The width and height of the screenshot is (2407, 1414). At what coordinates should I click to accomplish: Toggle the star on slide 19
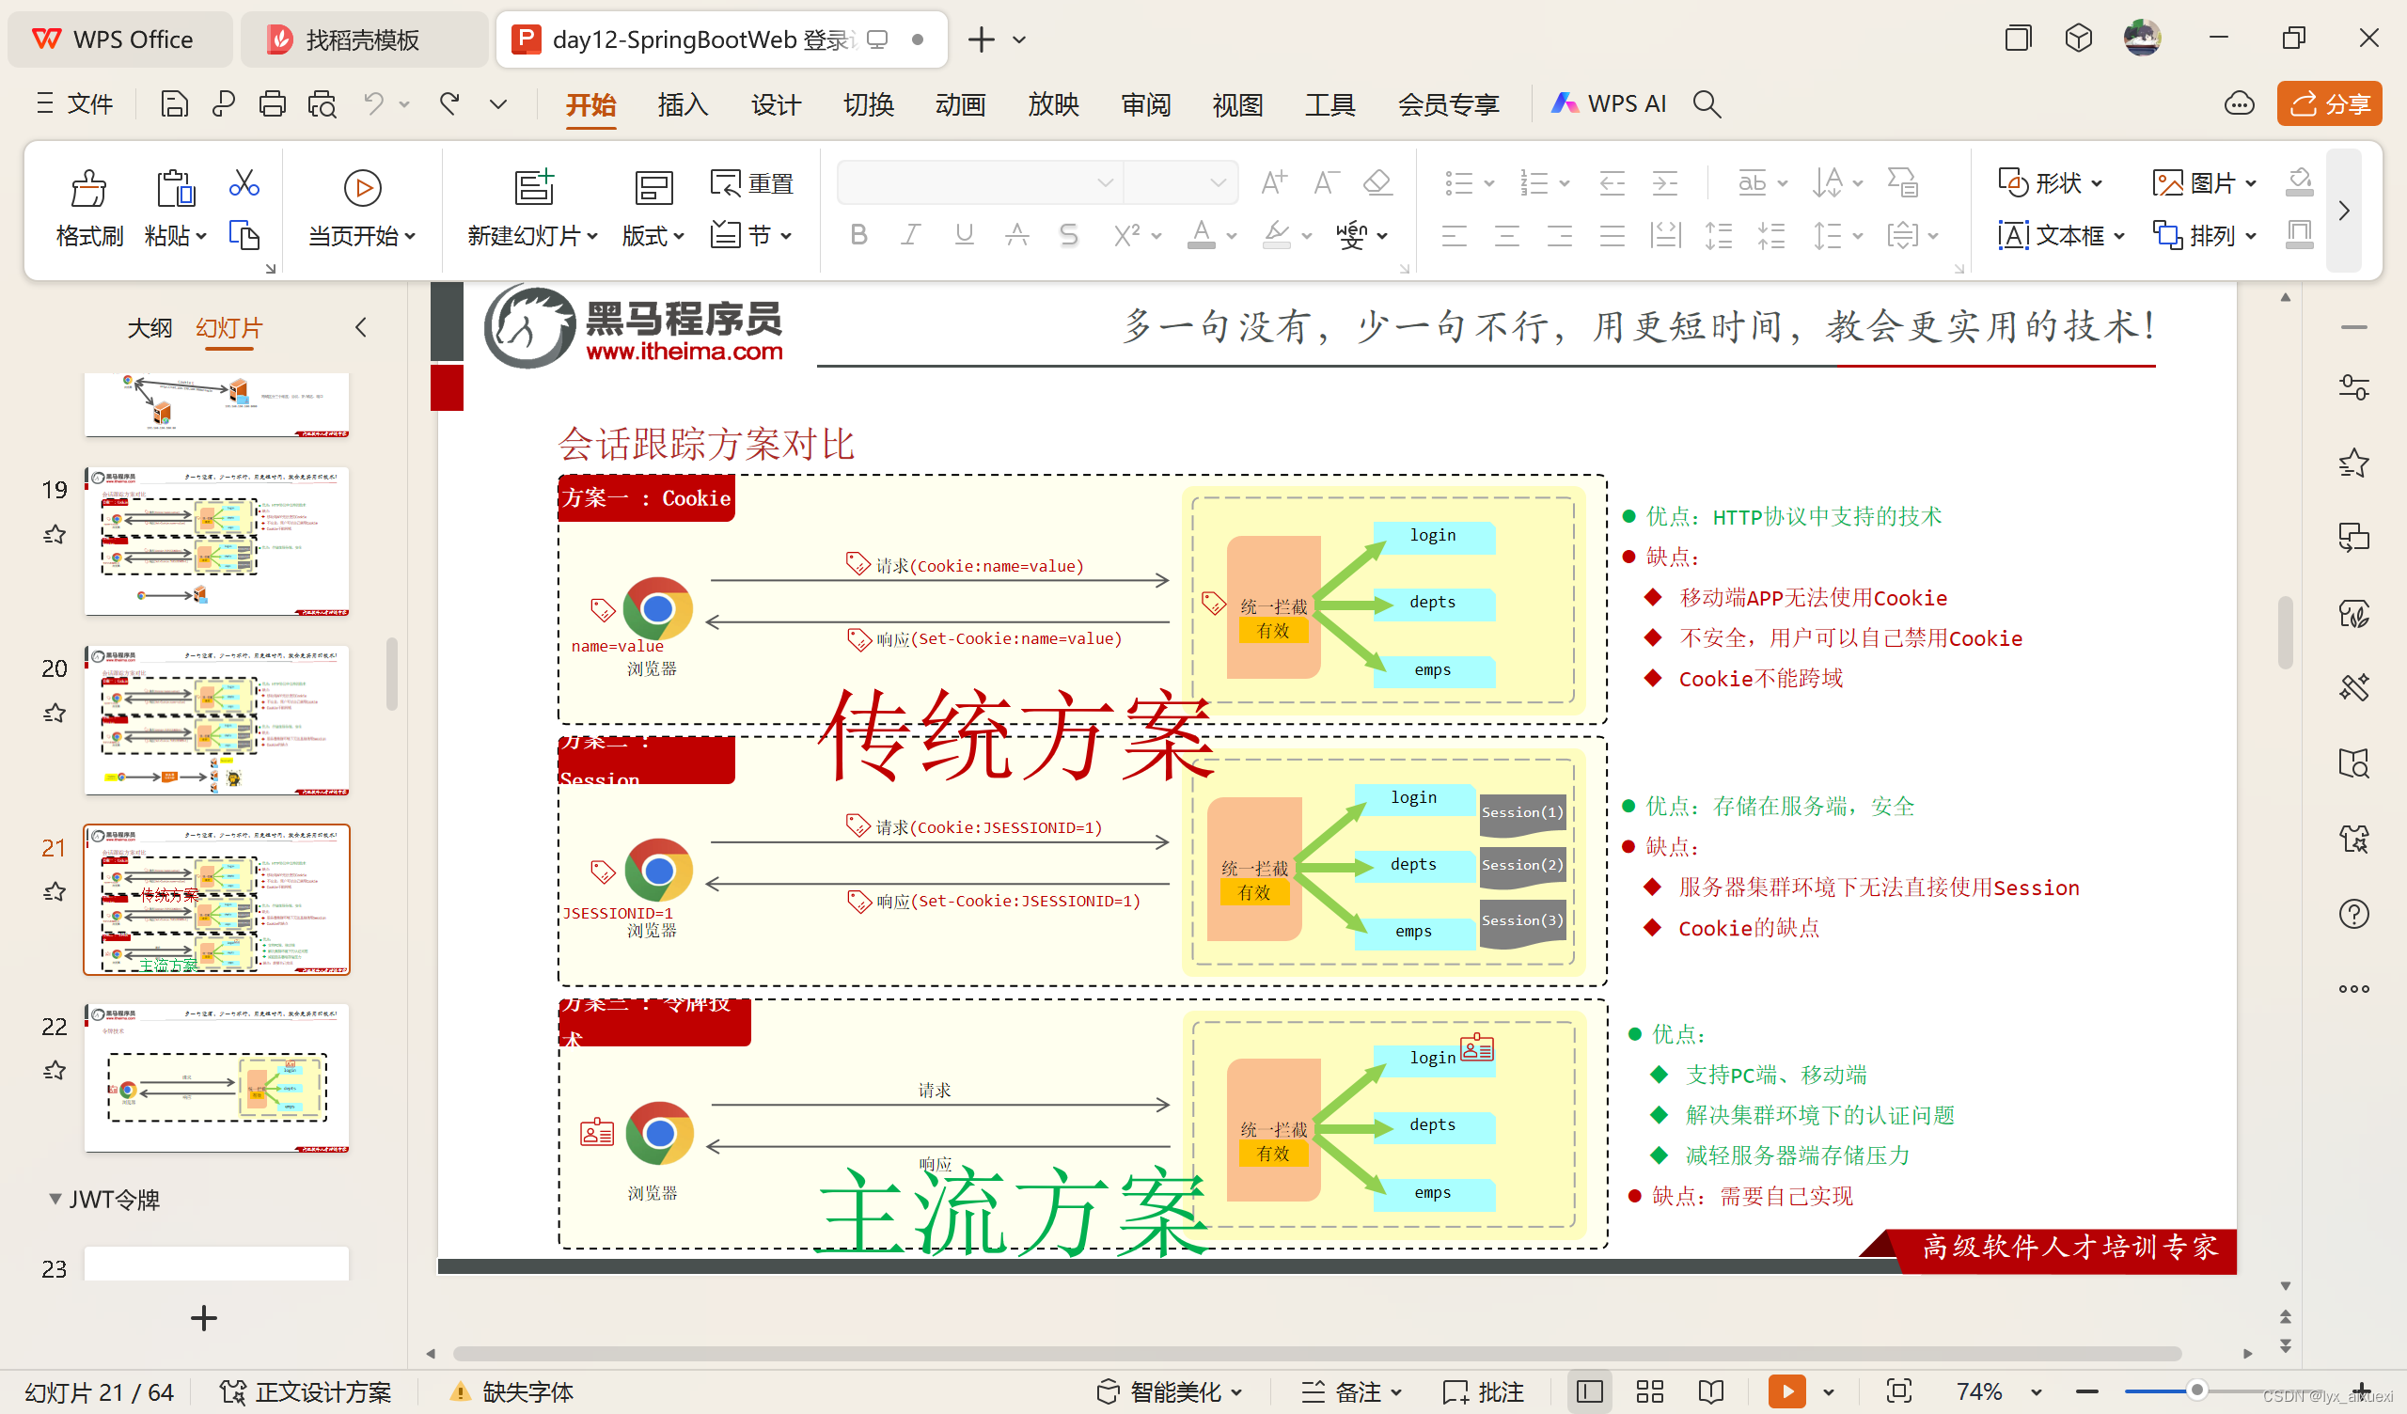[55, 535]
